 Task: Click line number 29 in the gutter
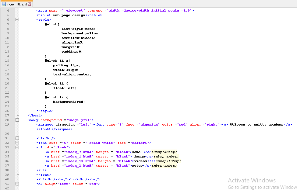7,124
